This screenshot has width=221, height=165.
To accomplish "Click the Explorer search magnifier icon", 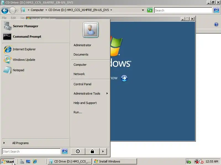I will coord(216,10).
